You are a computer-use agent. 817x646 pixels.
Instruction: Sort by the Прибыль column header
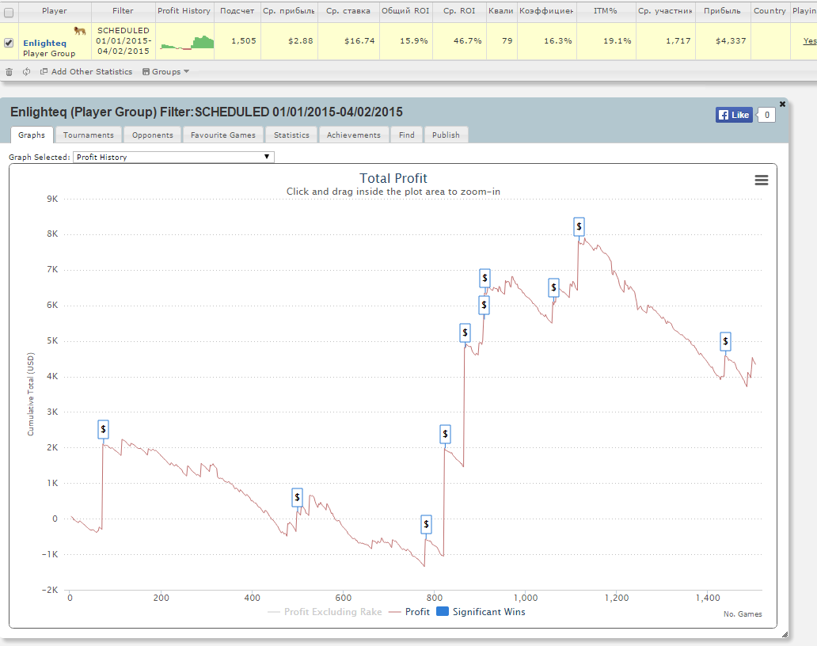click(x=722, y=11)
